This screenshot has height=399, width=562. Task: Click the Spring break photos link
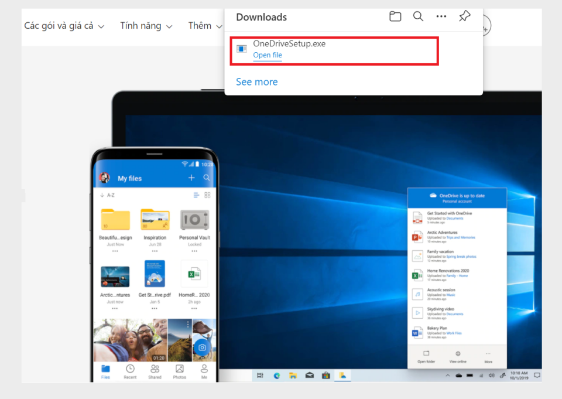(461, 257)
